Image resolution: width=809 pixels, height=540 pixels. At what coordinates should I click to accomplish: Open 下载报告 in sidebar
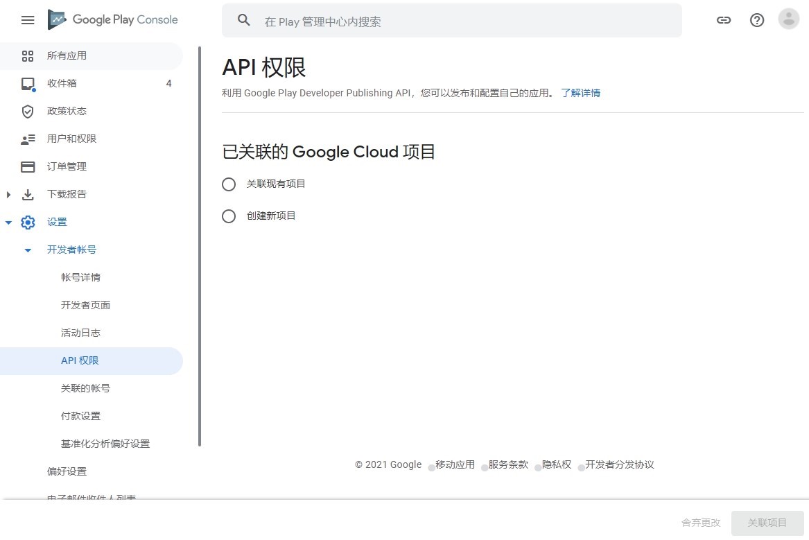[92, 194]
